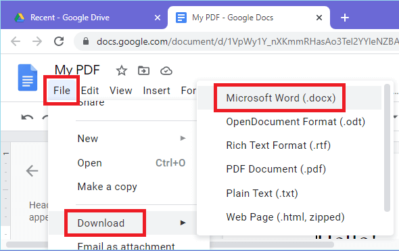Switch to Recent - Google Drive tab

pyautogui.click(x=84, y=18)
